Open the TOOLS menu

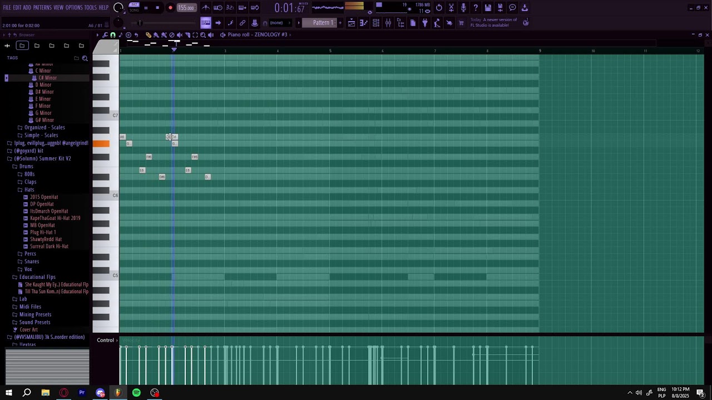click(x=91, y=8)
